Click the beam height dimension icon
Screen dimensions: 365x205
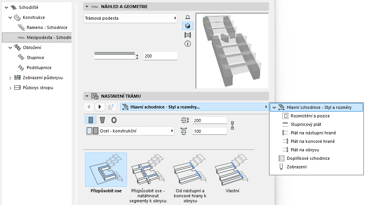click(x=184, y=131)
